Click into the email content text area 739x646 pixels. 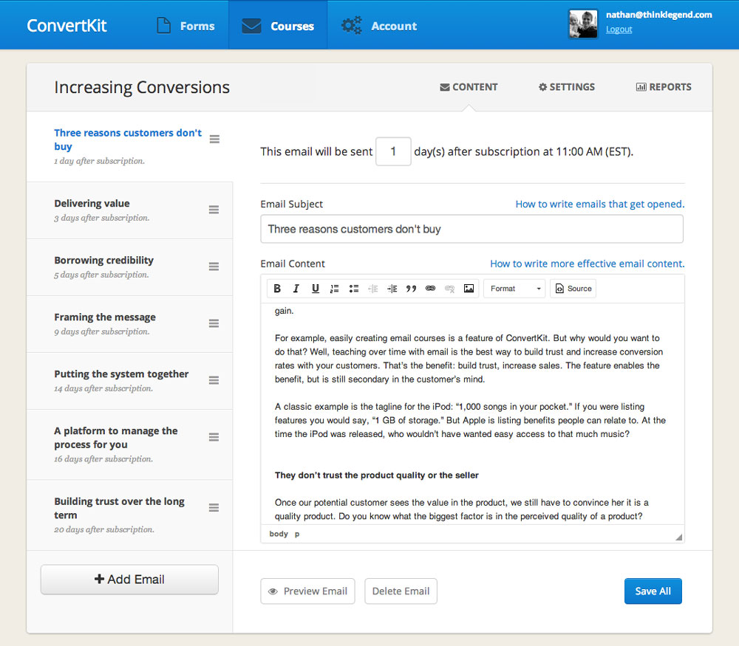pos(472,414)
